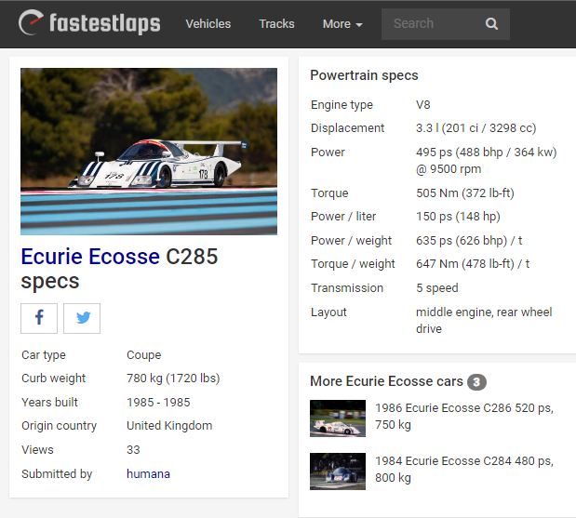Select the 150 ps power / liter value
This screenshot has width=576, height=518.
pos(458,217)
